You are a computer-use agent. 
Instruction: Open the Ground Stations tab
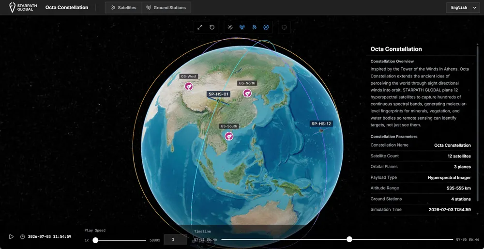tap(166, 7)
